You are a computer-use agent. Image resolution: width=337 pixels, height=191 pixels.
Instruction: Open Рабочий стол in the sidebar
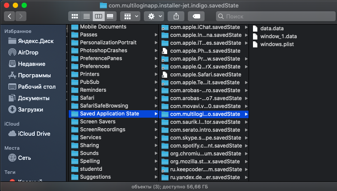pos(31,86)
